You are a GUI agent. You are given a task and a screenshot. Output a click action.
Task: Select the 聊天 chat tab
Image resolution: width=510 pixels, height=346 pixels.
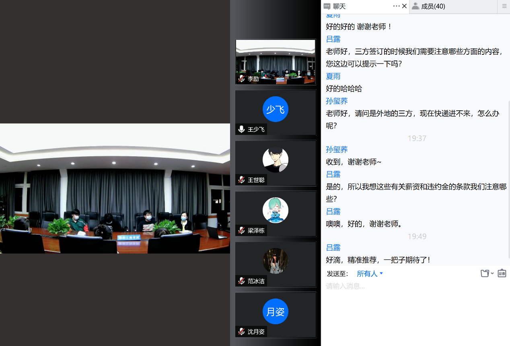click(x=339, y=6)
